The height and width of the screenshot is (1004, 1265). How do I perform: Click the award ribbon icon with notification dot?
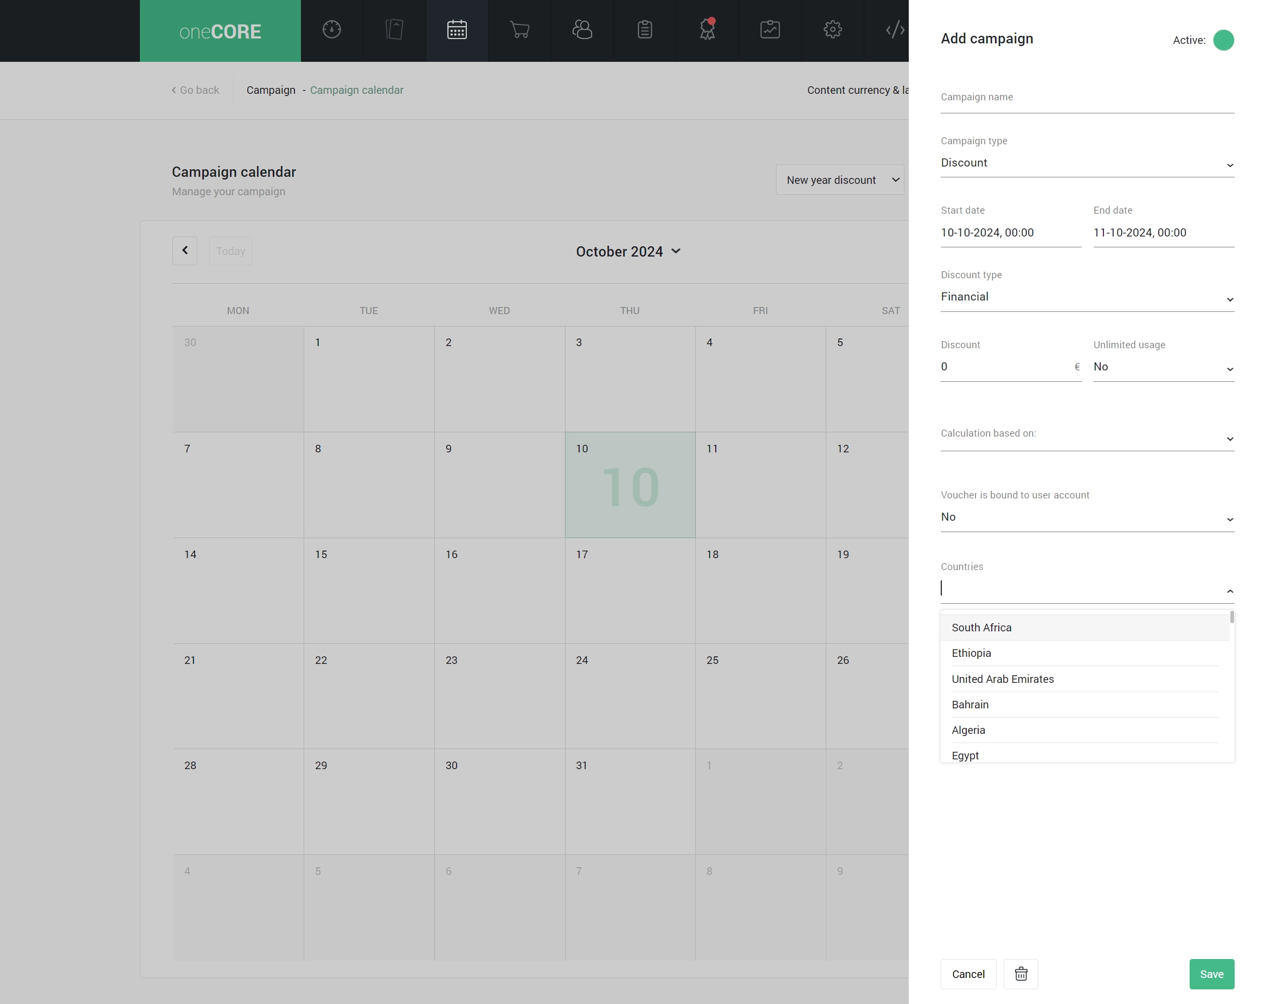[707, 30]
